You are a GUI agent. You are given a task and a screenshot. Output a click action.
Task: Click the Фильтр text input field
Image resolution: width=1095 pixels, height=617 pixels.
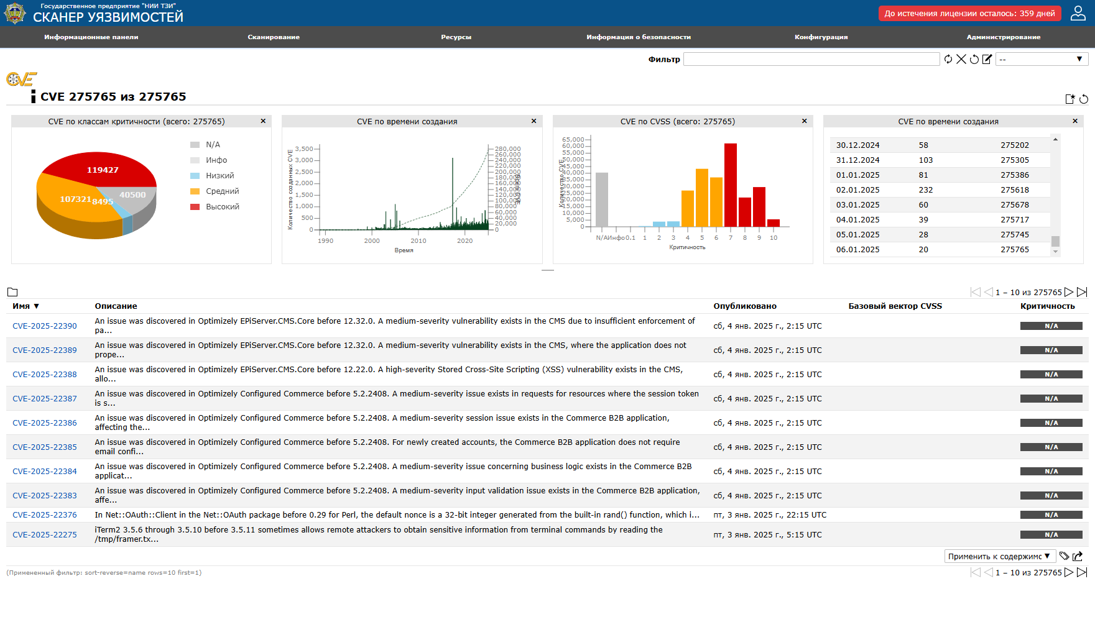pos(811,59)
